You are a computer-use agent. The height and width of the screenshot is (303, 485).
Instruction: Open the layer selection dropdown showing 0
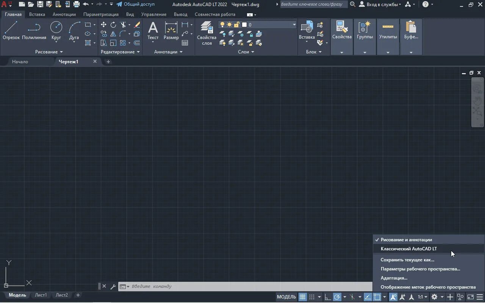pos(257,25)
